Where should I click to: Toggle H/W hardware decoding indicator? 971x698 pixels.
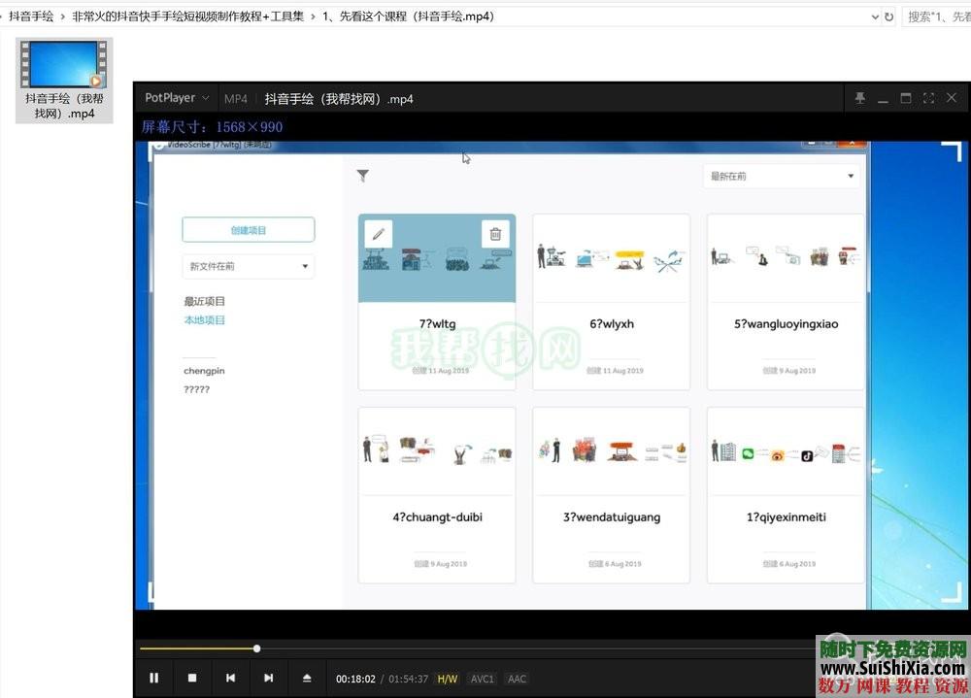click(x=447, y=679)
